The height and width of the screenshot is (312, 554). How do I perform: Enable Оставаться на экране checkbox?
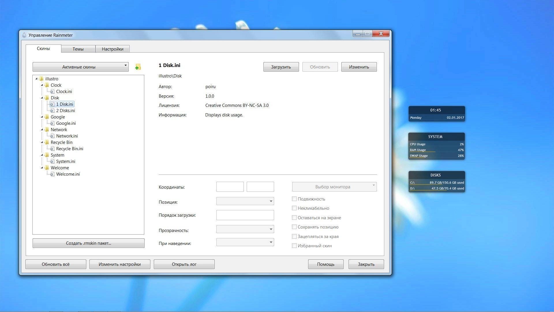click(294, 218)
